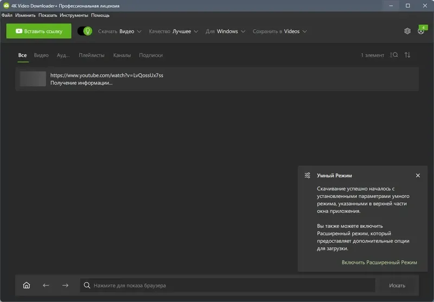
Task: Maximize the 4K Video Downloader+ window
Action: coord(408,5)
